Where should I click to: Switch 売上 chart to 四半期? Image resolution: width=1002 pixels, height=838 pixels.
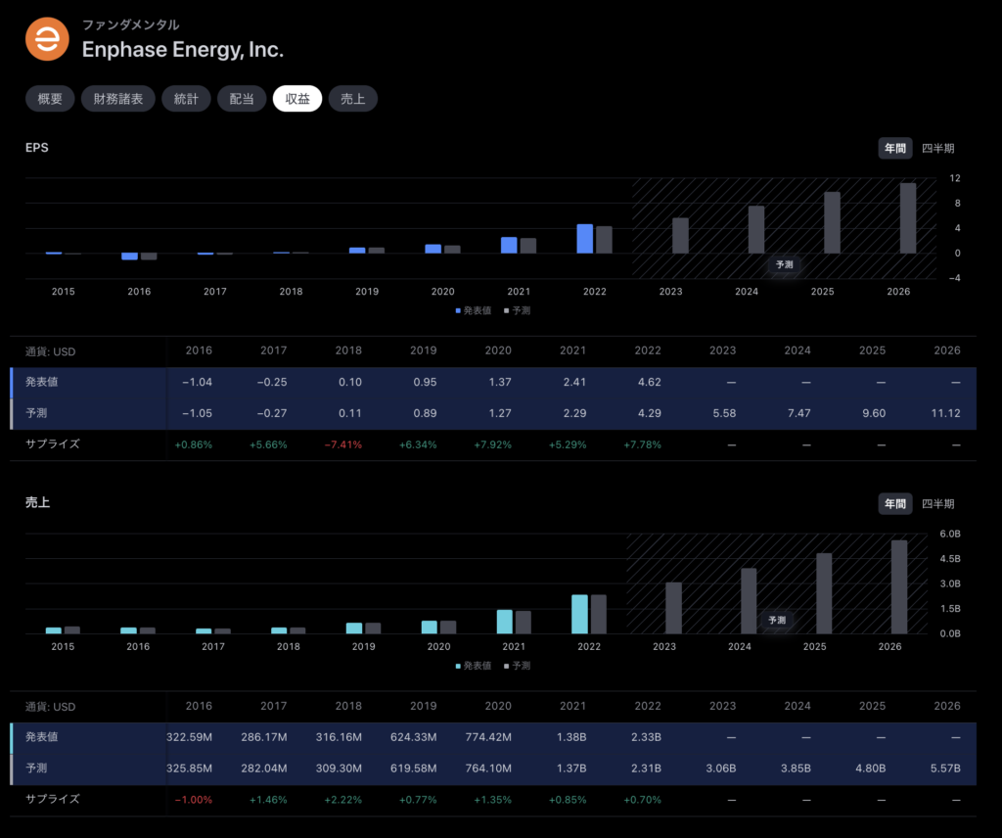tap(937, 504)
